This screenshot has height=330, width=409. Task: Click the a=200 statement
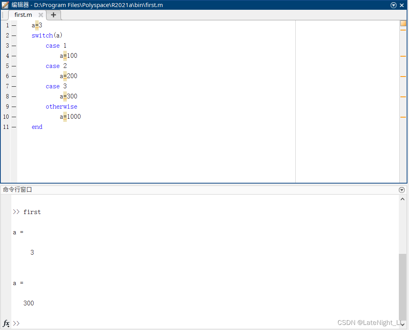[x=69, y=76]
